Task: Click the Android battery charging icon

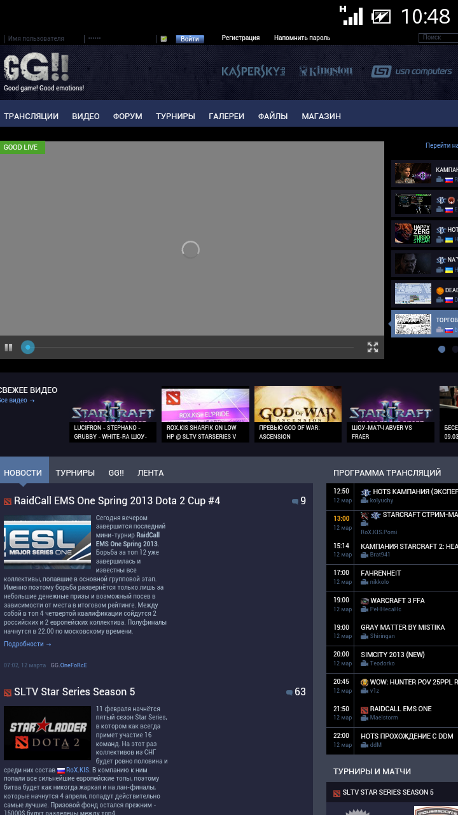Action: pyautogui.click(x=381, y=16)
